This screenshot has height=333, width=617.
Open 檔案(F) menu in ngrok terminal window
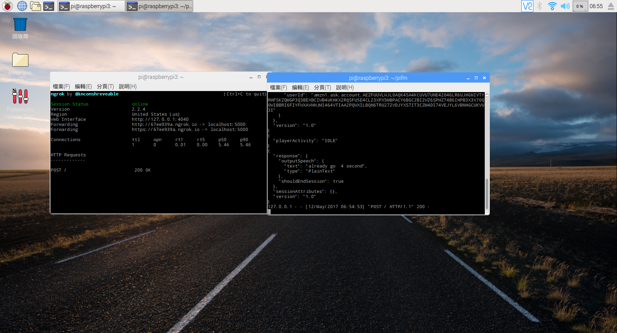(x=61, y=87)
